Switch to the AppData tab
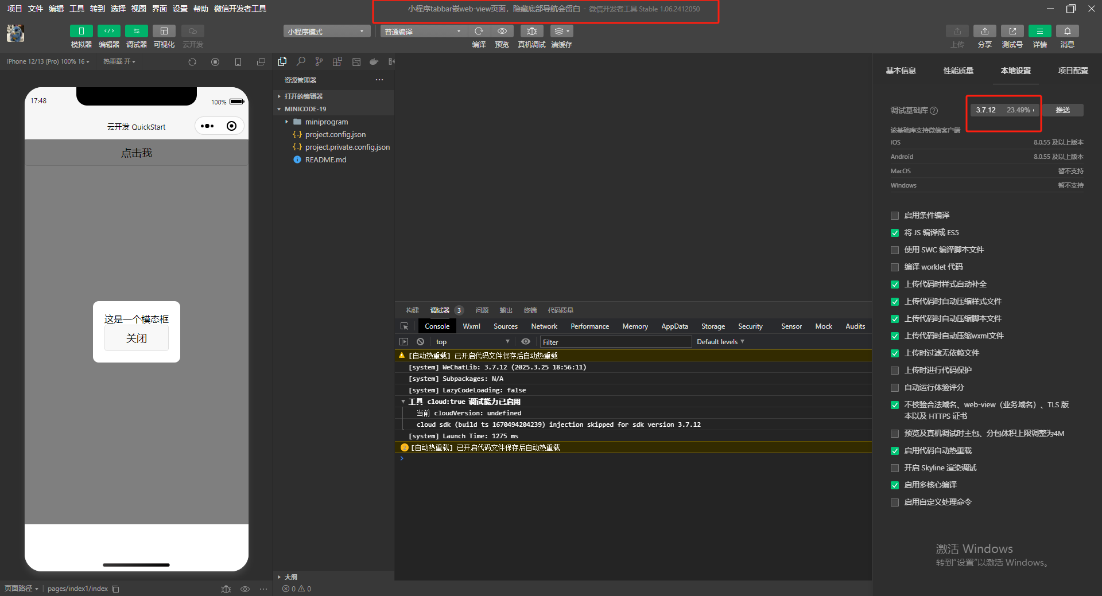 coord(674,326)
